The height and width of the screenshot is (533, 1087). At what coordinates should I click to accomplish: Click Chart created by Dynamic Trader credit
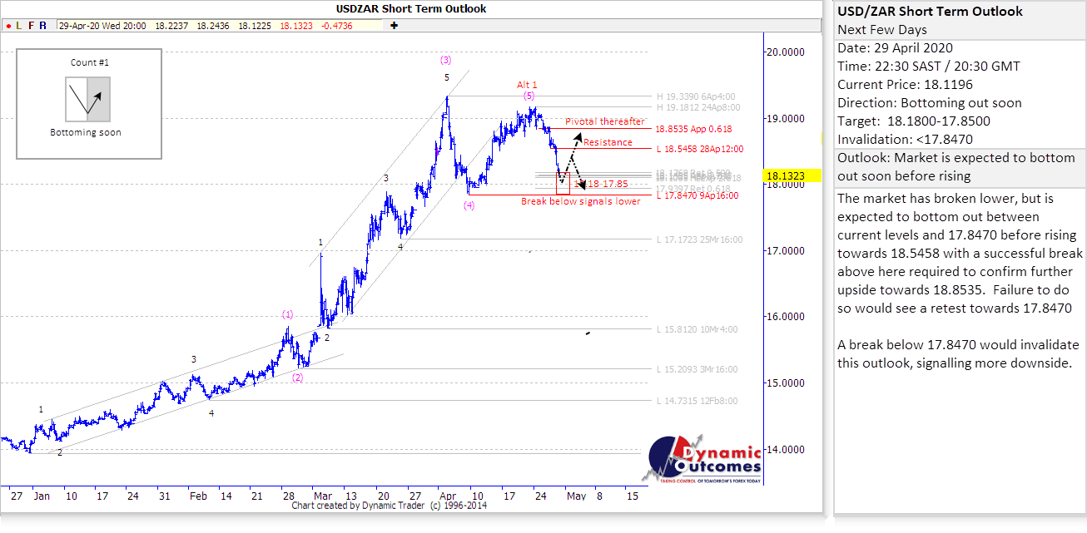[390, 505]
